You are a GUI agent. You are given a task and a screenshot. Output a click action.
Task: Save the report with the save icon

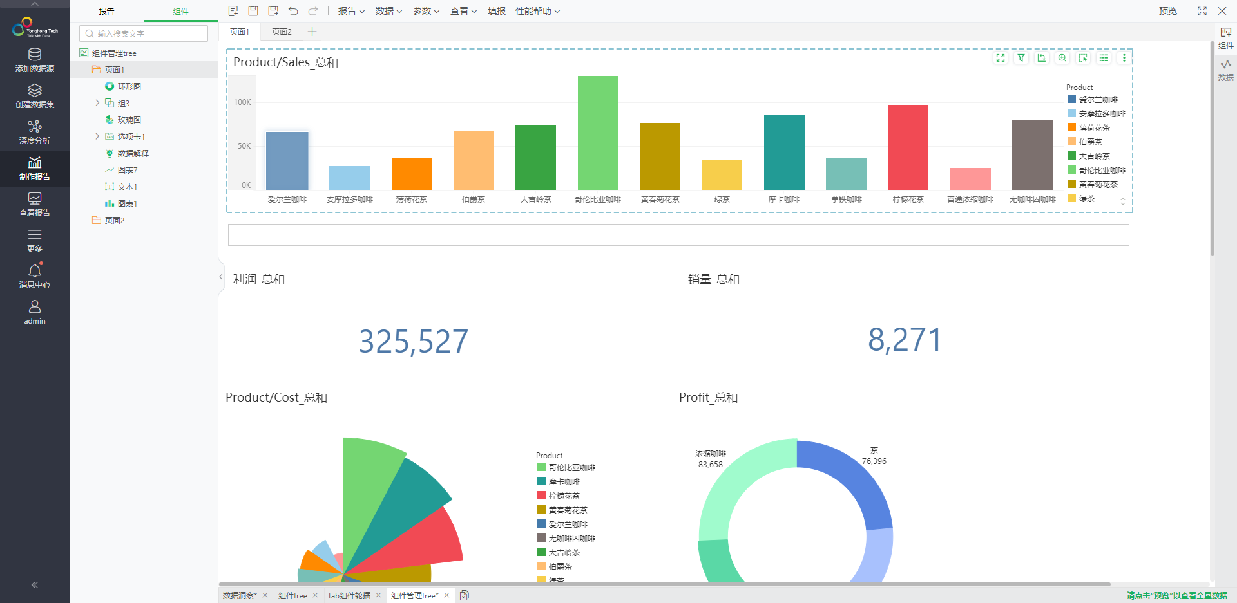point(253,11)
